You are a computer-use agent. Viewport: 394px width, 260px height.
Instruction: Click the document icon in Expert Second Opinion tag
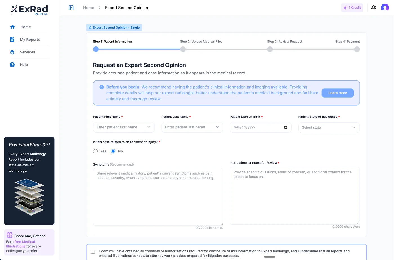90,28
